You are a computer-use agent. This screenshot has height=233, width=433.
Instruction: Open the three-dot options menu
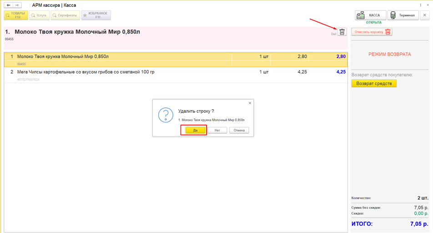[x=421, y=5]
